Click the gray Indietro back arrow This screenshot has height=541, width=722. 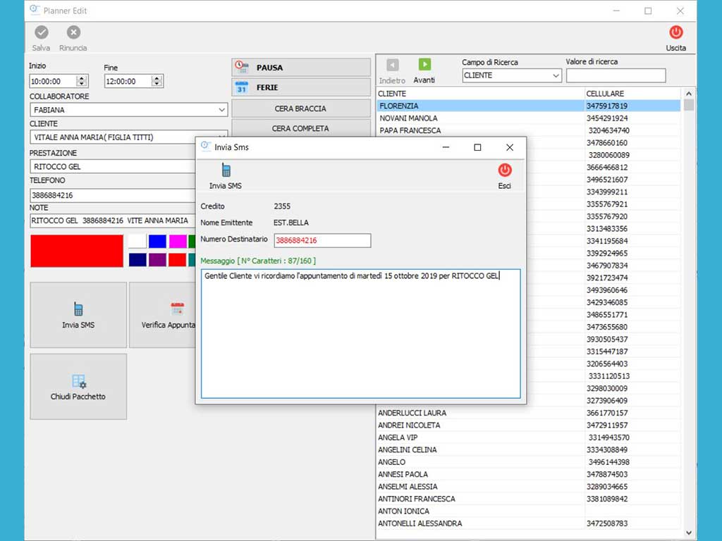tap(393, 65)
